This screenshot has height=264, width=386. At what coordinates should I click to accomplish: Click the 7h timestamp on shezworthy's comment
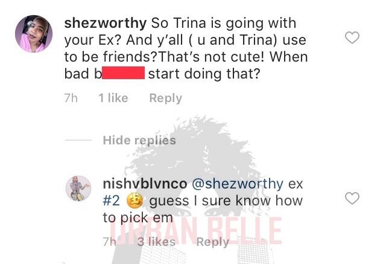tap(71, 98)
